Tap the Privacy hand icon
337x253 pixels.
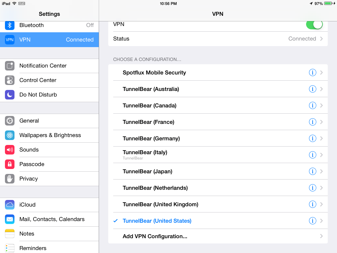pos(10,179)
